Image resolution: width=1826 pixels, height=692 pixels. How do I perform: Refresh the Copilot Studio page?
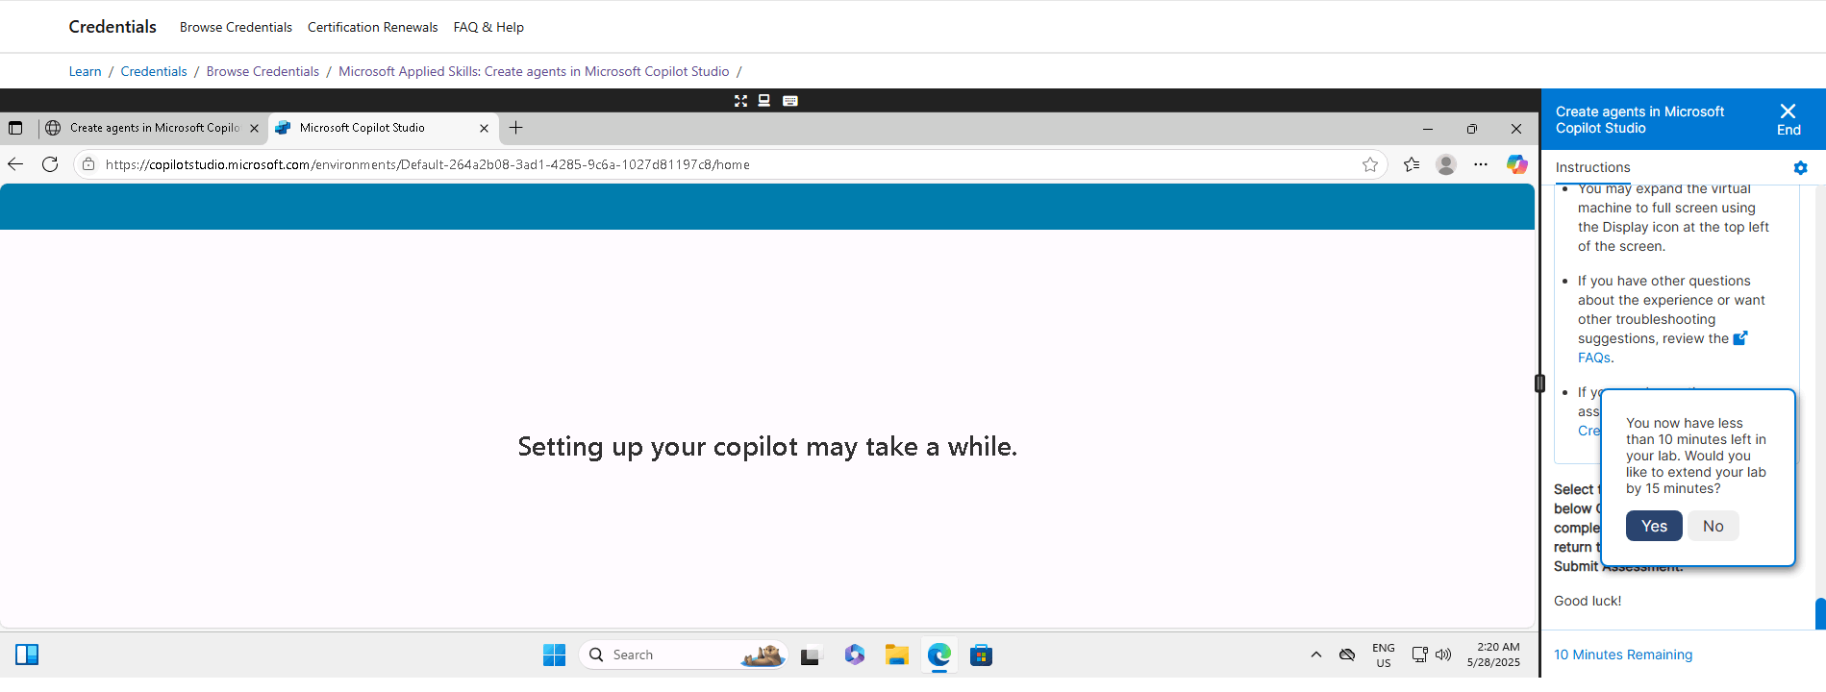(50, 164)
